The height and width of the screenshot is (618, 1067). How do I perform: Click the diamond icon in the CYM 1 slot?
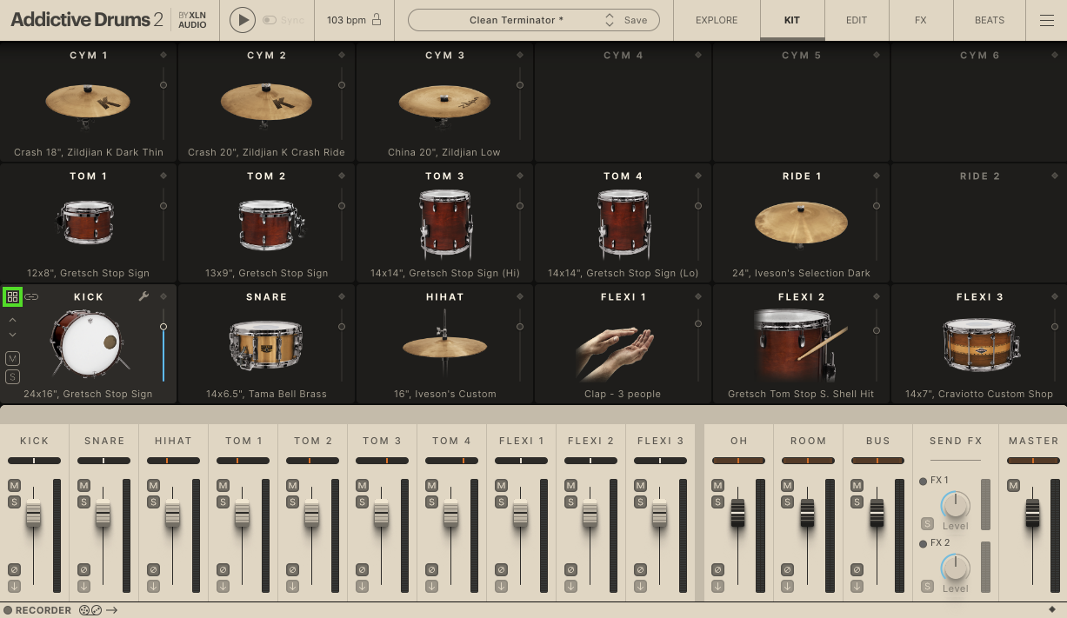coord(163,56)
